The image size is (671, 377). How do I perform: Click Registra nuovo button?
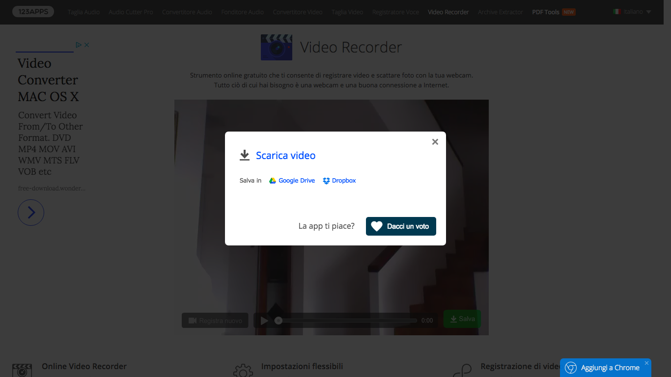215,321
